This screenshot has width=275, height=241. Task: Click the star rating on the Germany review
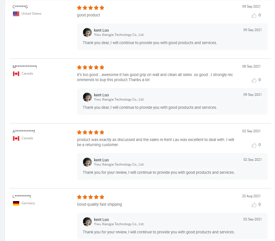pyautogui.click(x=90, y=197)
